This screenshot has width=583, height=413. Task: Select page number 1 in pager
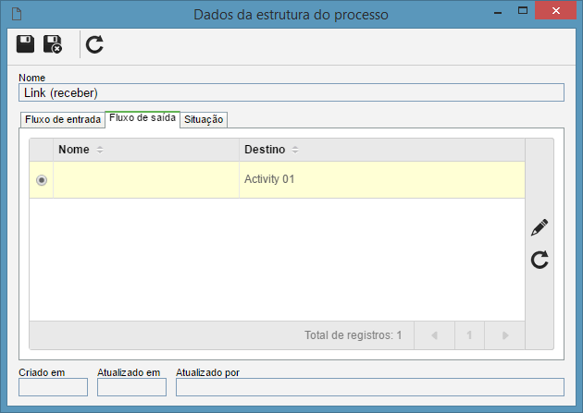(x=469, y=335)
